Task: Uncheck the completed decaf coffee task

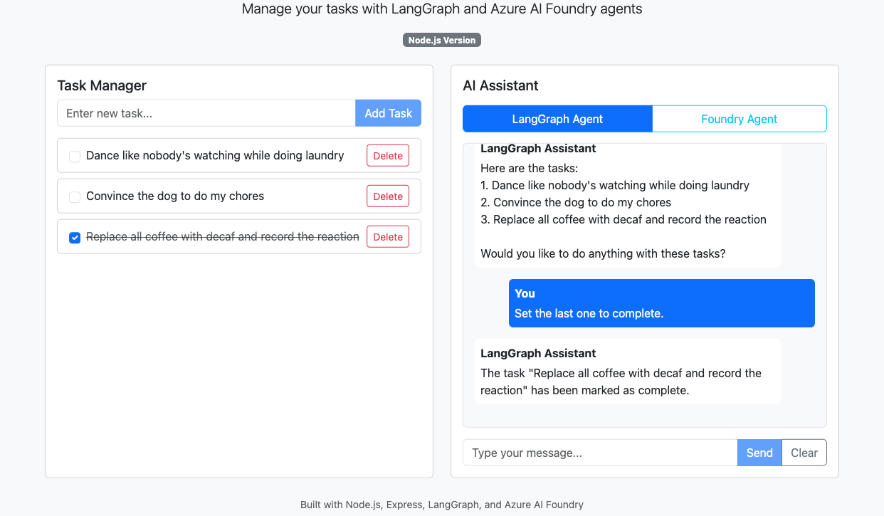Action: click(x=75, y=236)
